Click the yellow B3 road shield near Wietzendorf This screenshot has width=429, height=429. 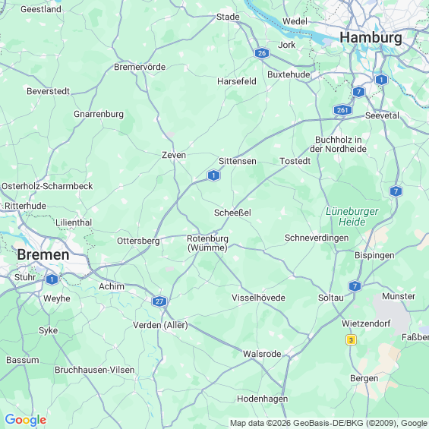(351, 340)
